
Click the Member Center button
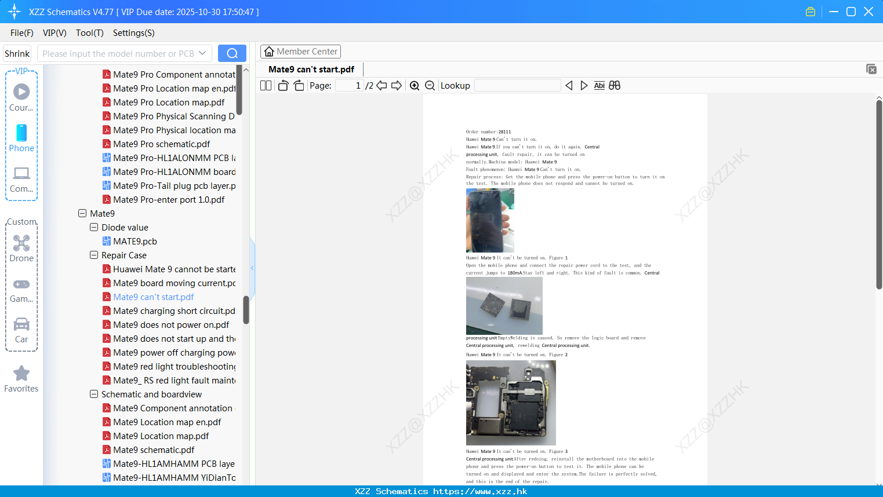point(300,52)
